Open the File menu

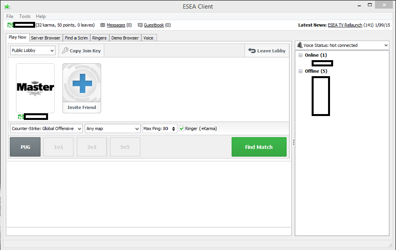click(x=10, y=16)
